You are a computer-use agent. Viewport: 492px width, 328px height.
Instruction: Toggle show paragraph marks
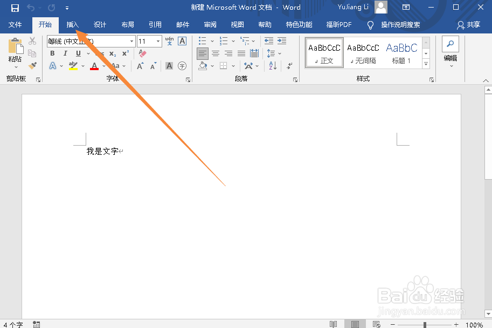pyautogui.click(x=289, y=66)
